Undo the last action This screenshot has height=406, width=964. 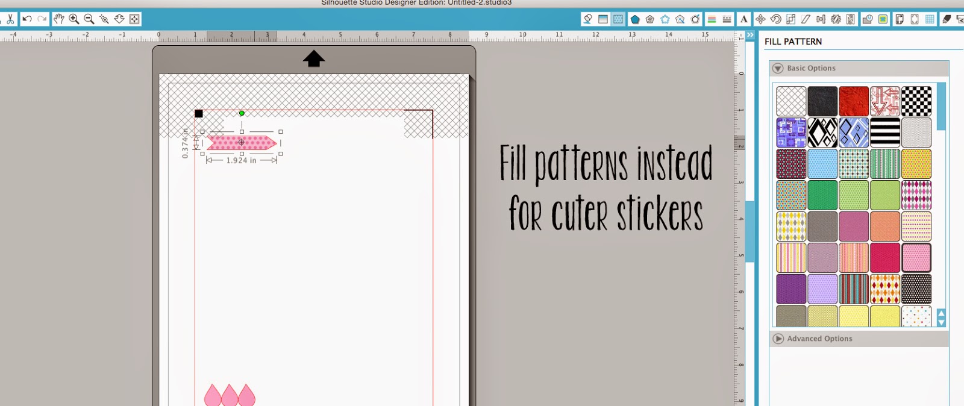point(27,19)
